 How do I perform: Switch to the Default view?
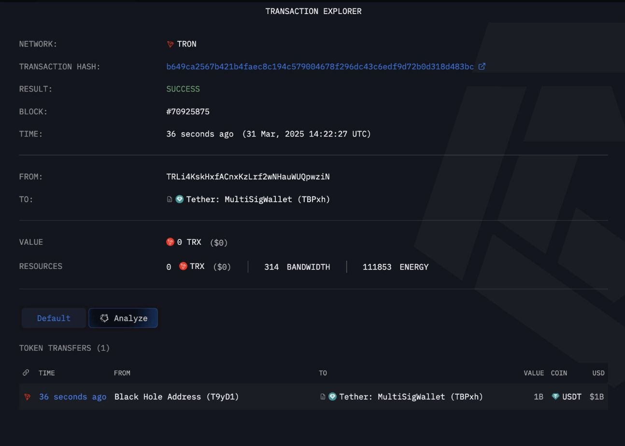pos(54,318)
